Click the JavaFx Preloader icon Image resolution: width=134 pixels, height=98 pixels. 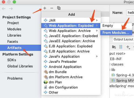(x=46, y=61)
